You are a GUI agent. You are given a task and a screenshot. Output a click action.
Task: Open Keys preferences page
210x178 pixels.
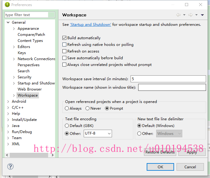[22, 53]
